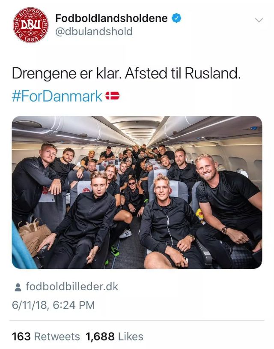
Task: Open the 6/11/18, 6:24 PM timestamp
Action: (x=54, y=305)
